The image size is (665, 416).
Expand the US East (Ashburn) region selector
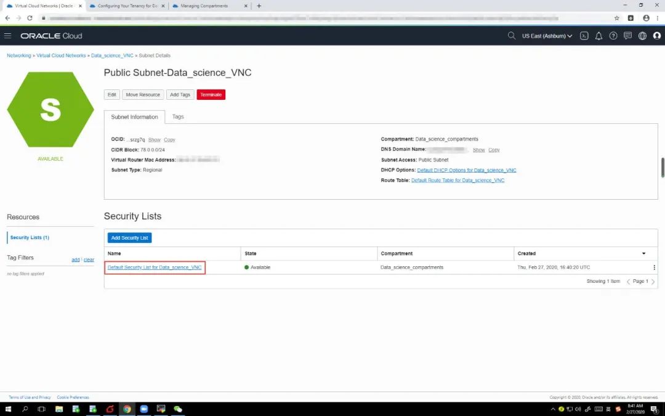(x=547, y=36)
